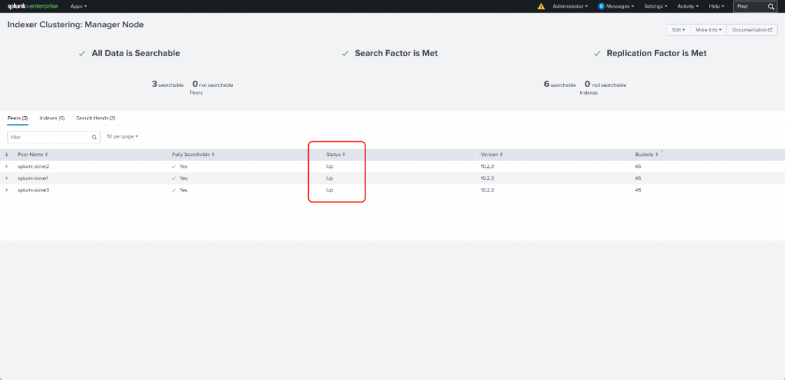Click the info column header icon

tap(6, 155)
